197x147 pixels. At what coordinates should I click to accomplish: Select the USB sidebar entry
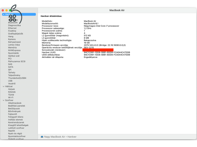(10, 81)
